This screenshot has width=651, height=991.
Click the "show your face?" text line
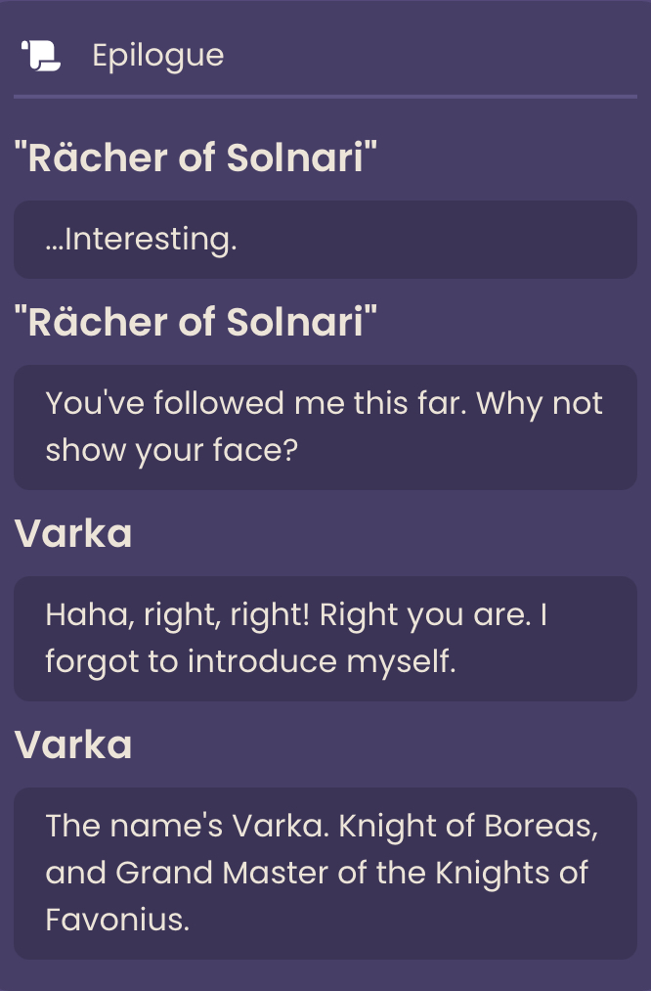pyautogui.click(x=172, y=451)
